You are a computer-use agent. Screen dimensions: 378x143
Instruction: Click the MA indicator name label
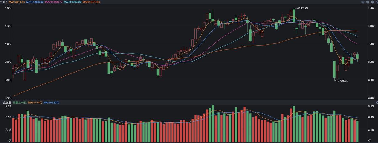click(x=5, y=2)
